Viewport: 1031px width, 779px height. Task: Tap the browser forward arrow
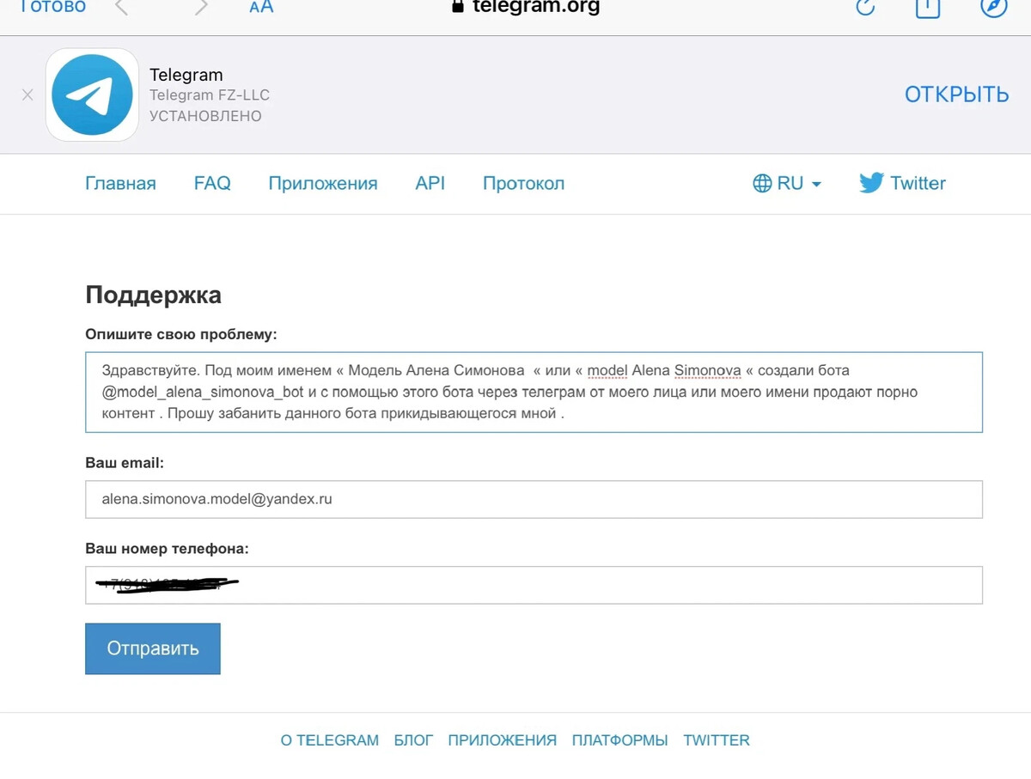[x=201, y=8]
